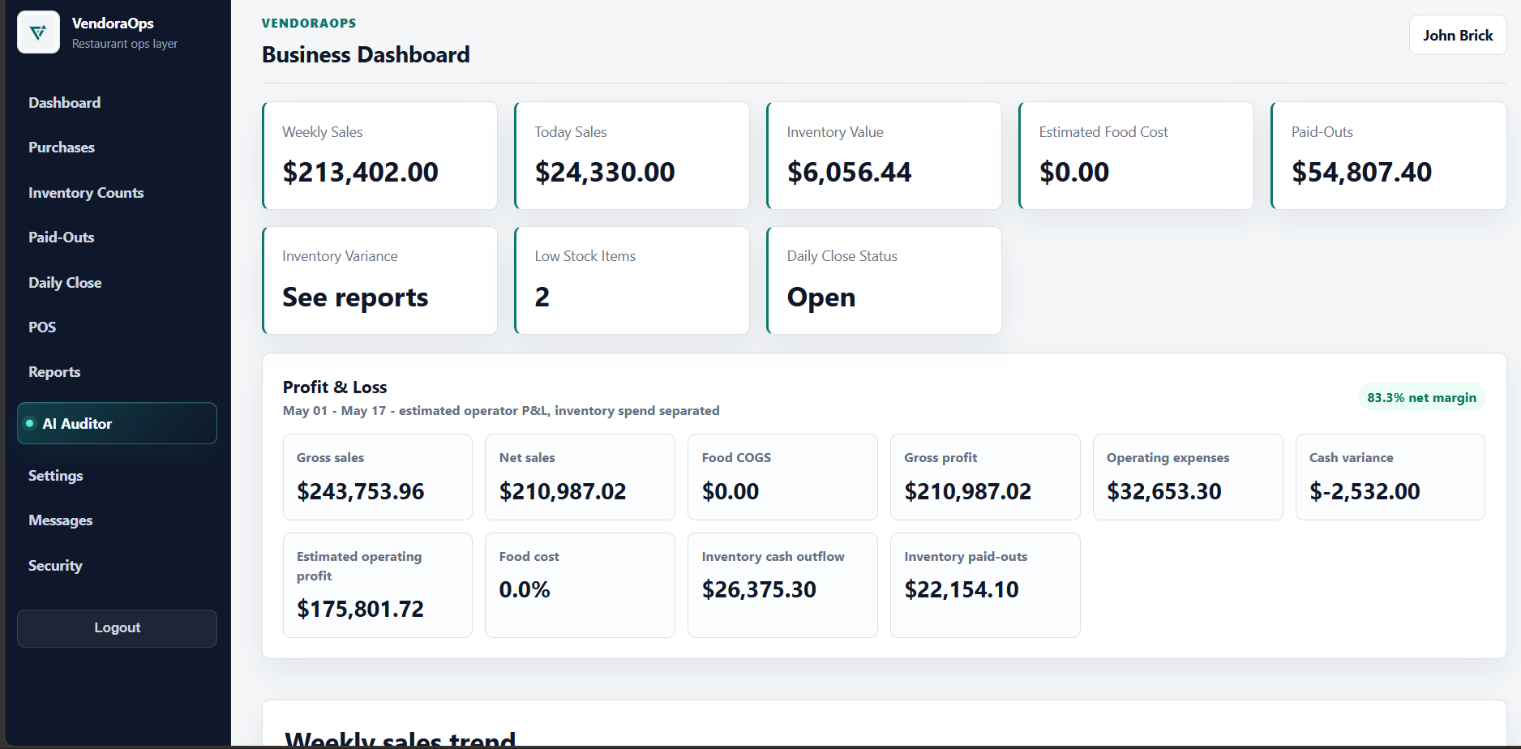The width and height of the screenshot is (1521, 749).
Task: Select the Weekly Sales card
Action: [x=379, y=156]
